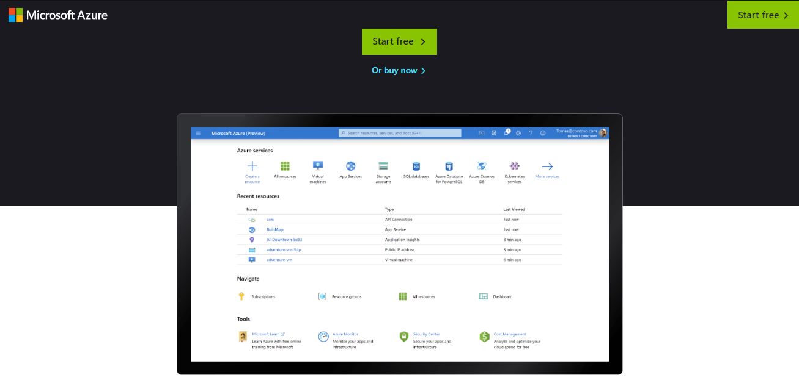Click the Create a resource plus icon
Screen dimensions: 799x383
[252, 166]
